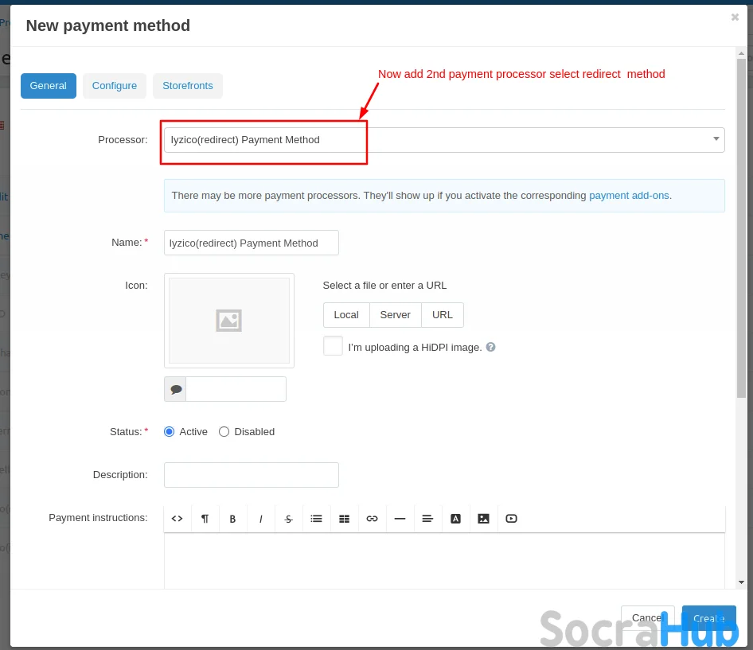Click the Description input field
The width and height of the screenshot is (753, 650).
pos(252,475)
